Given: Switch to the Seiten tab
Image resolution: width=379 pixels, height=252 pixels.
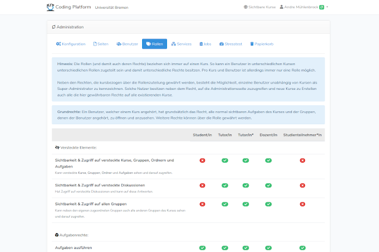Looking at the screenshot, I should pos(101,44).
